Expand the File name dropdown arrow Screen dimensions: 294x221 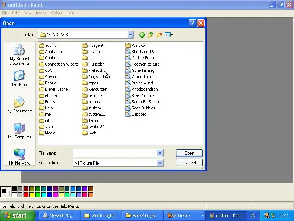[x=160, y=153]
